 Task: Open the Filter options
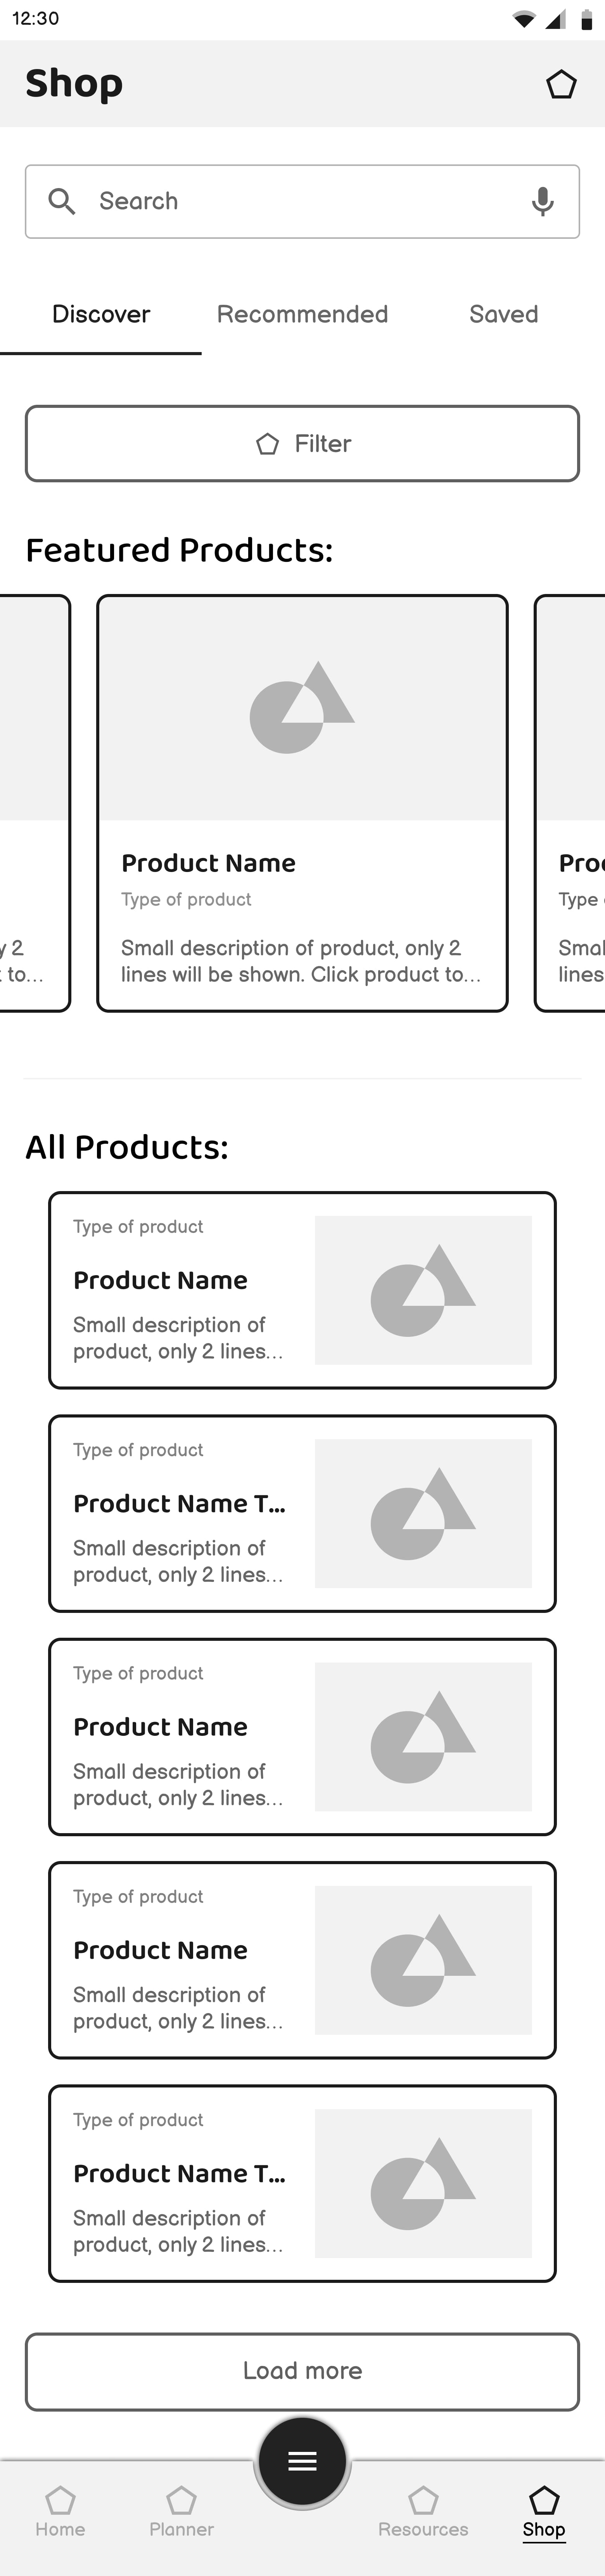click(302, 443)
